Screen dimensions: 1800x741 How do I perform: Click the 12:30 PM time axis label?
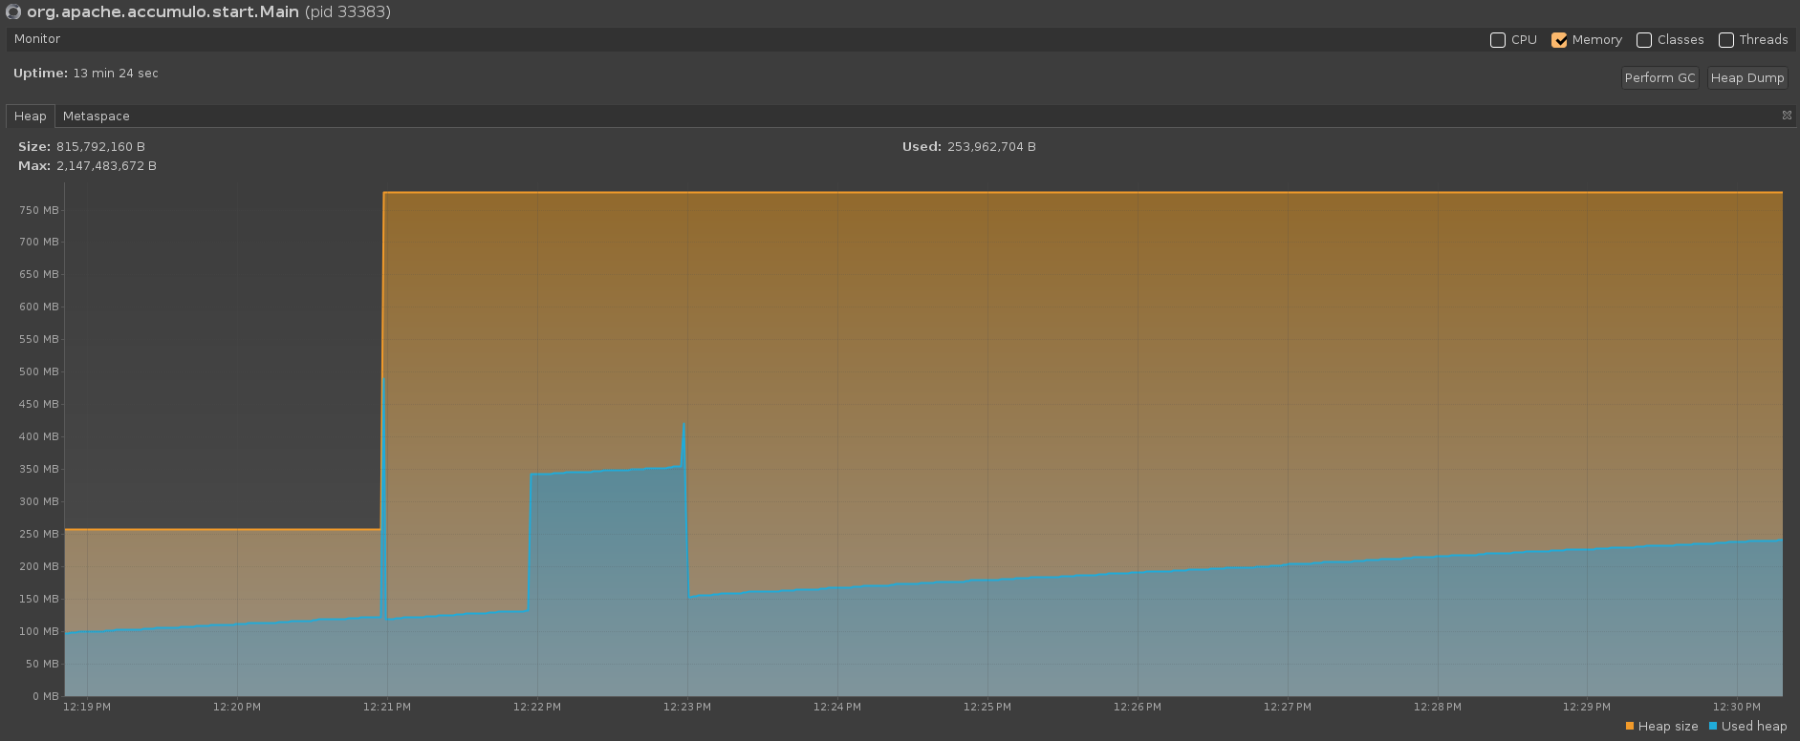point(1736,708)
